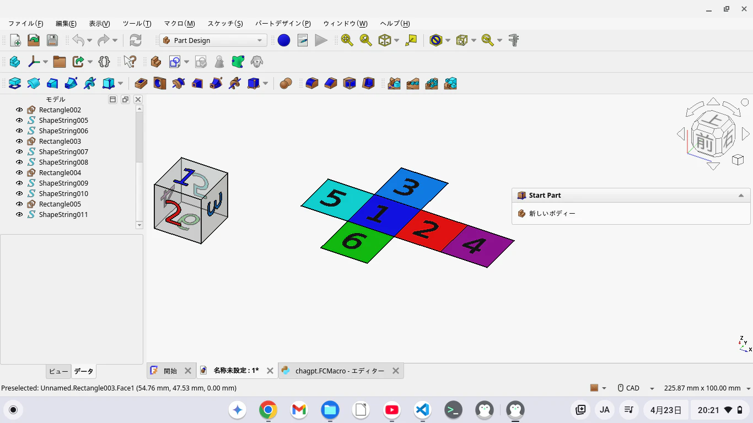Open the パートデザイン(P) menu
Image resolution: width=753 pixels, height=423 pixels.
(x=283, y=24)
